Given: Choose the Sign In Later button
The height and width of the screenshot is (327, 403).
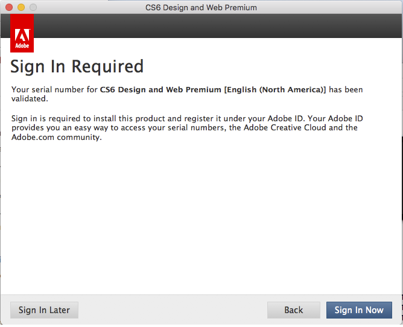Looking at the screenshot, I should tap(44, 310).
